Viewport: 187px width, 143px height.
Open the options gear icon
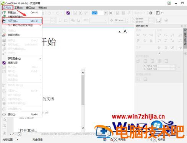point(151,13)
